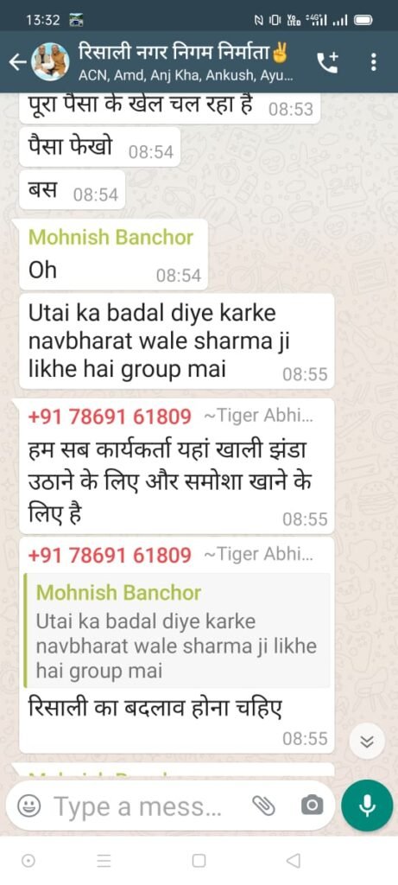Select the पैसा फेखो message bubble
This screenshot has width=398, height=885.
click(x=100, y=147)
